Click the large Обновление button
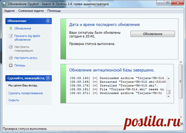 (153, 34)
